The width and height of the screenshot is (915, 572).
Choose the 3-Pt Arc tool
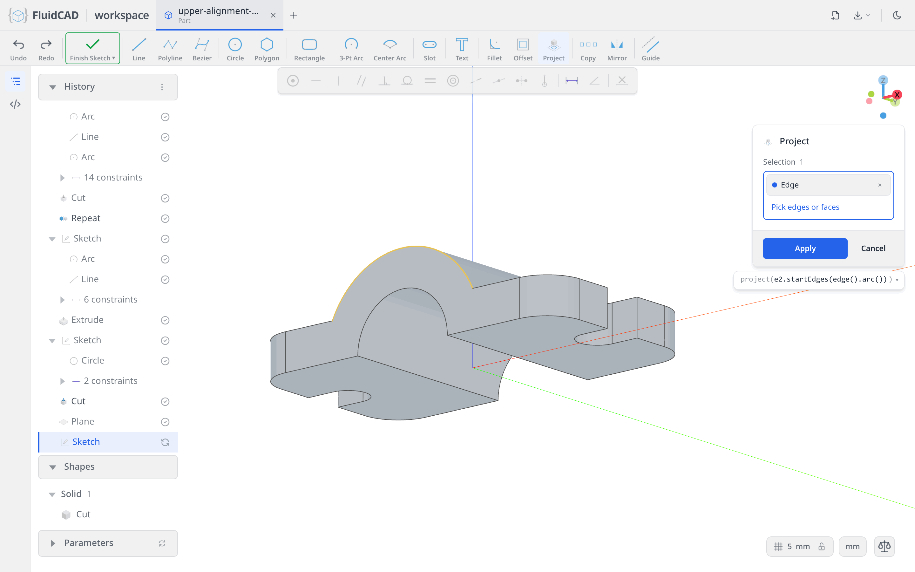tap(351, 49)
